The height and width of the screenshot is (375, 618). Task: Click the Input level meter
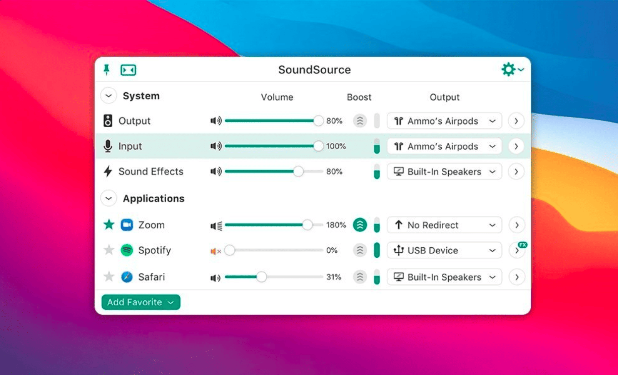pyautogui.click(x=377, y=146)
